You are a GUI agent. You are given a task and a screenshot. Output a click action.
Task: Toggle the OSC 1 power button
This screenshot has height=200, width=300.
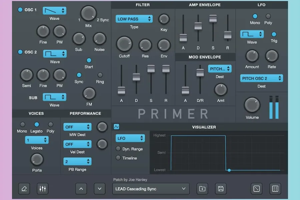tap(20, 10)
